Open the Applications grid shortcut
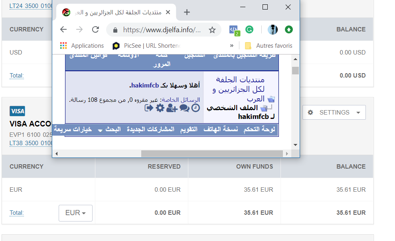The image size is (395, 241). coord(82,46)
